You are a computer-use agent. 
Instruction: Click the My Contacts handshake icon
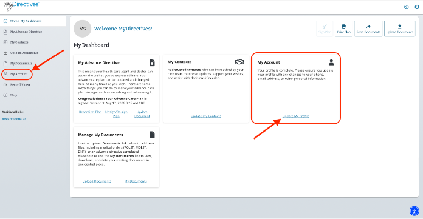(x=239, y=62)
